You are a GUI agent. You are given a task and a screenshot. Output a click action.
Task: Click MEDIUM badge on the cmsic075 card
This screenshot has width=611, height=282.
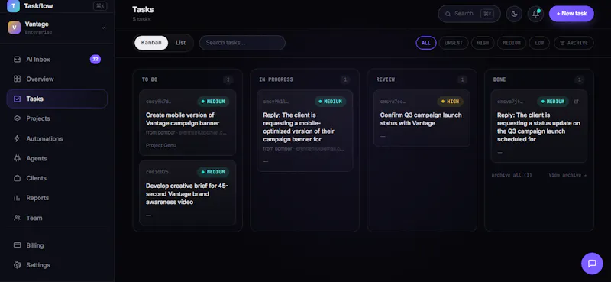pos(213,172)
